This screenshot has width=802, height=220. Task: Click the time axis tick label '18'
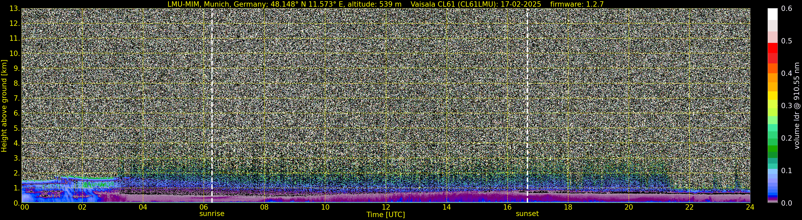click(x=568, y=207)
